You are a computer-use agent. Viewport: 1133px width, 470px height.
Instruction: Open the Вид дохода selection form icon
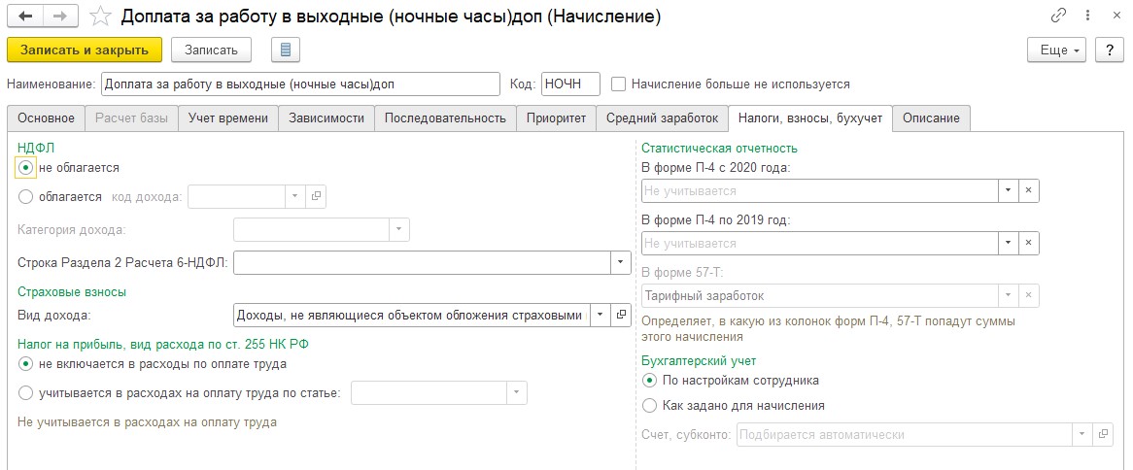pos(622,316)
